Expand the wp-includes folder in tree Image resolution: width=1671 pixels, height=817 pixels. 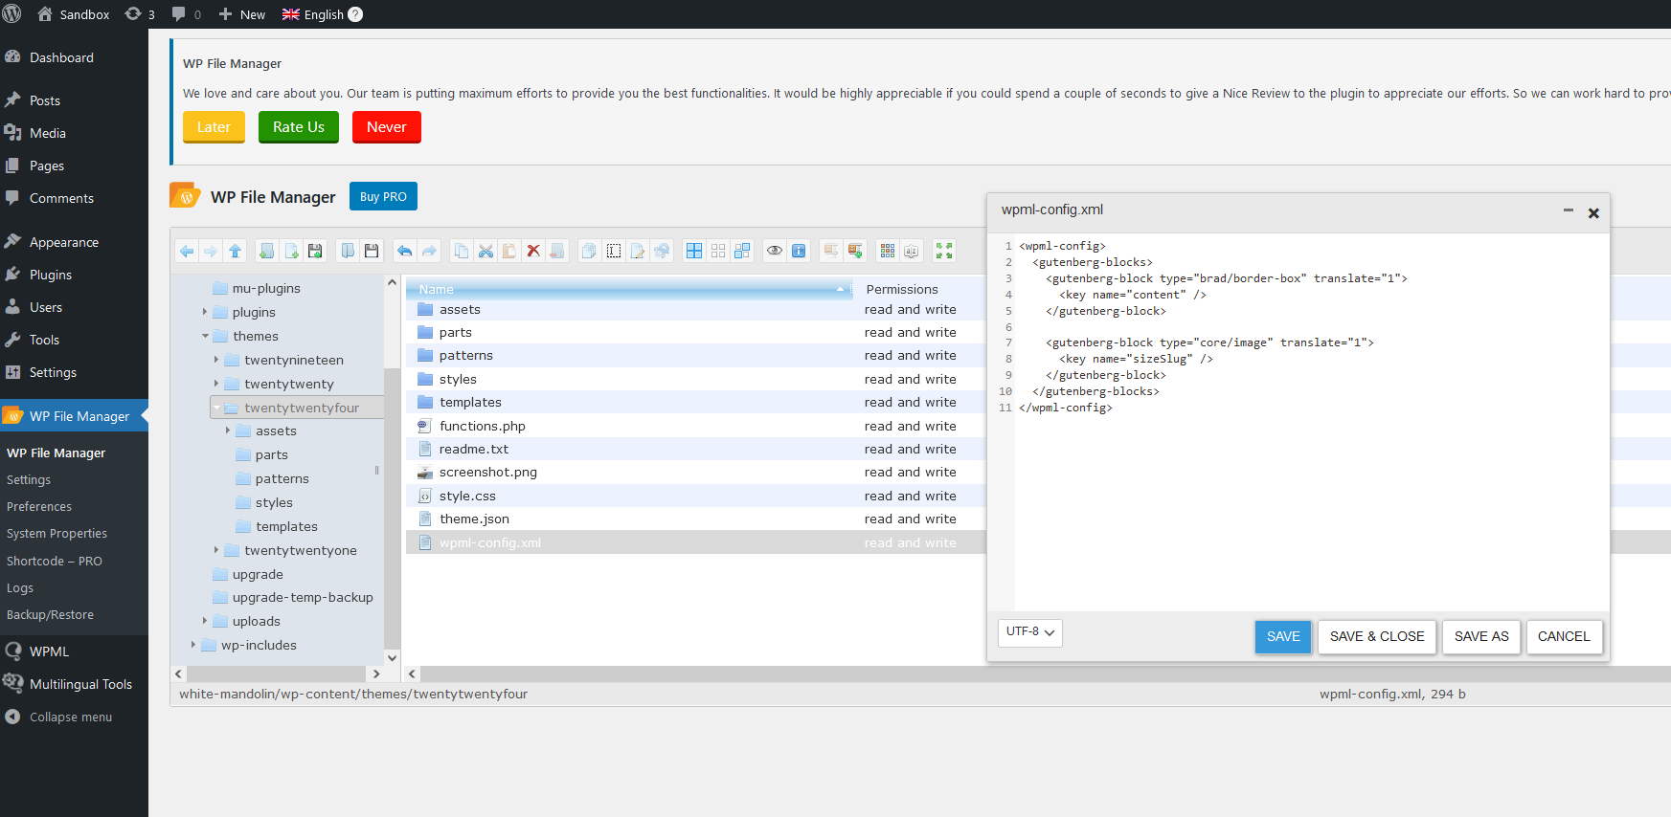pyautogui.click(x=193, y=645)
